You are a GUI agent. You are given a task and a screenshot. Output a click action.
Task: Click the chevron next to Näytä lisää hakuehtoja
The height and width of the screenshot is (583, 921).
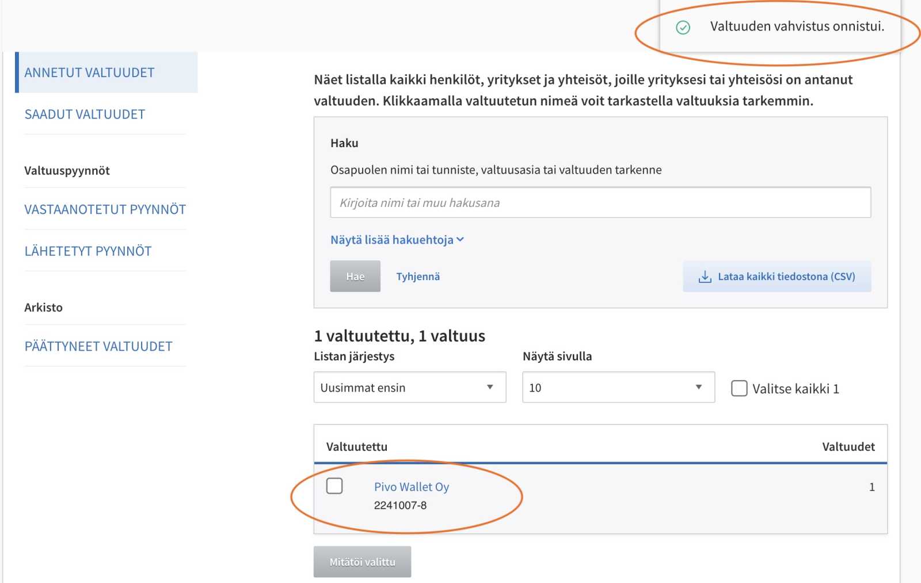pos(460,240)
